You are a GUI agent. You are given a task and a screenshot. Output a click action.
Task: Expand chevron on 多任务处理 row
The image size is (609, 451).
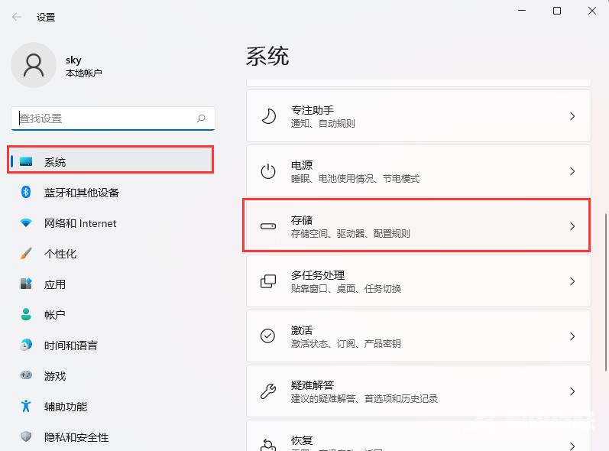click(x=572, y=281)
